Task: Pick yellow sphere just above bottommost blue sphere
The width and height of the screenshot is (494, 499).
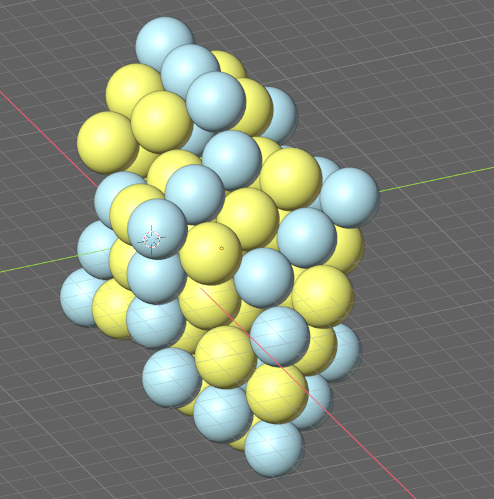Action: pyautogui.click(x=275, y=393)
